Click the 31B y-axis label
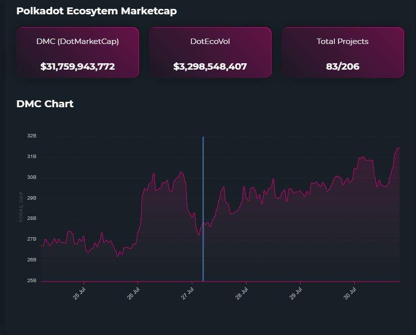 point(32,157)
